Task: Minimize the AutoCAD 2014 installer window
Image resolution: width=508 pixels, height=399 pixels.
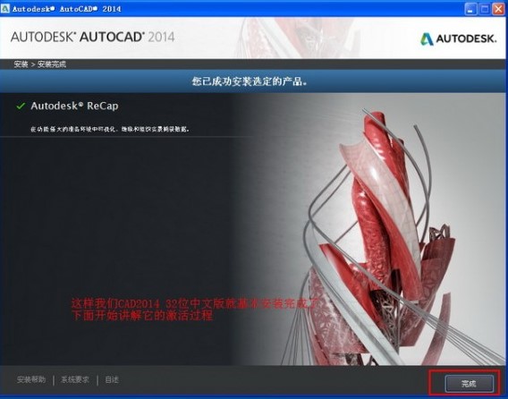Action: (470, 9)
